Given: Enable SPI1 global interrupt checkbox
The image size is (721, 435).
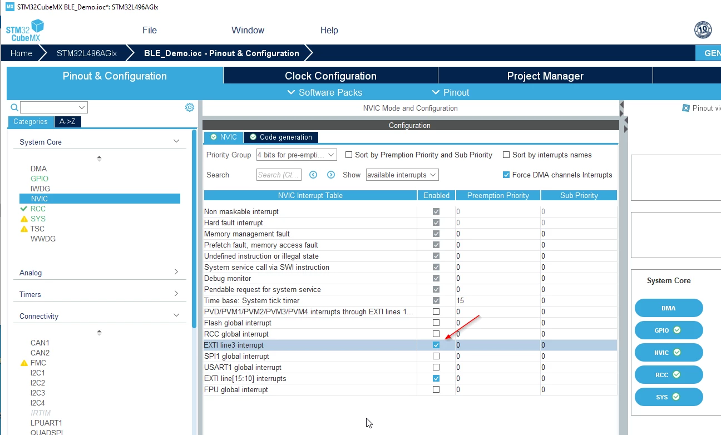Looking at the screenshot, I should pyautogui.click(x=436, y=356).
